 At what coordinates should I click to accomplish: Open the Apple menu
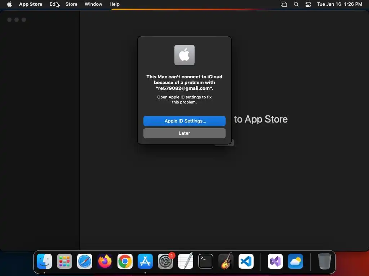[x=9, y=4]
